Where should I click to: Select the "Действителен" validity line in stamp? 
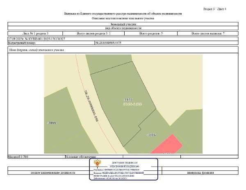click(x=110, y=179)
